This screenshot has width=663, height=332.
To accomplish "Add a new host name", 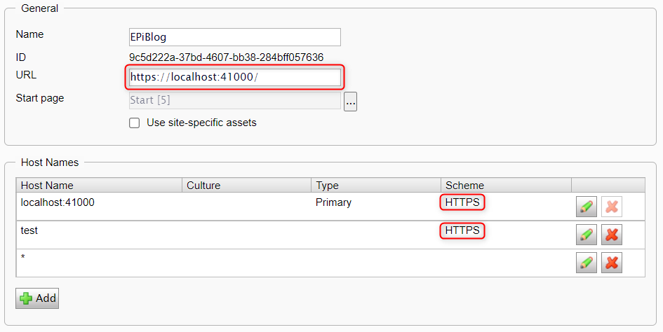I will [37, 298].
